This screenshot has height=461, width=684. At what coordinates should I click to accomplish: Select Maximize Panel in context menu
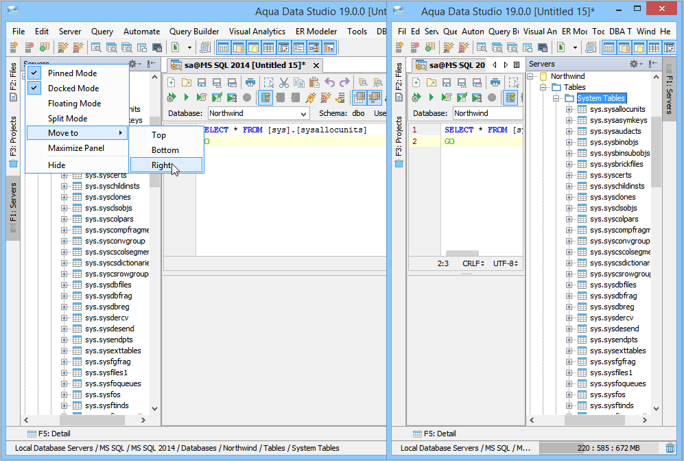pos(77,148)
